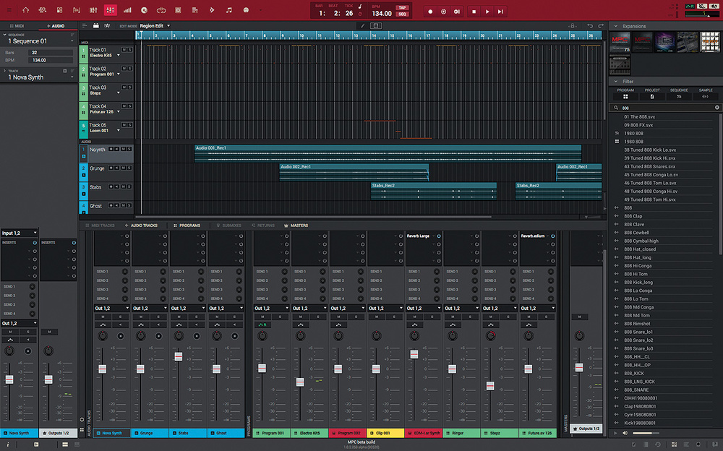The image size is (723, 451).
Task: Show the MIDI Tracks mixer tab
Action: coord(100,225)
